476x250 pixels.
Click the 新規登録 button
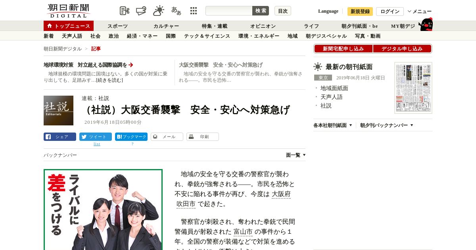click(360, 12)
